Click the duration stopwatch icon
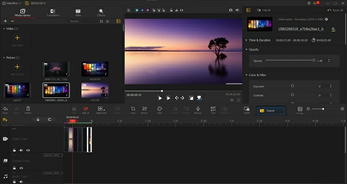This screenshot has height=184, width=347. coord(314,40)
